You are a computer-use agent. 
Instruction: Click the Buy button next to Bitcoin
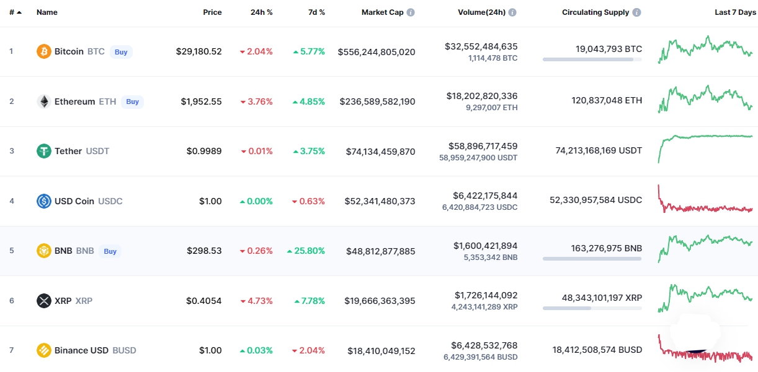tap(121, 52)
